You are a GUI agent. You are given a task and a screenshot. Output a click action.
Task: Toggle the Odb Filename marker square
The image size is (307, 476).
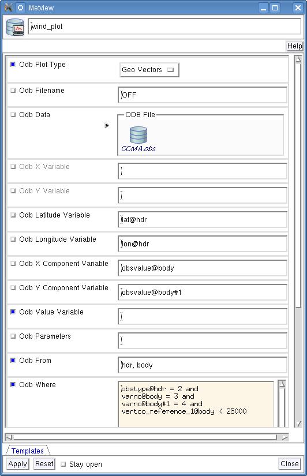point(13,90)
